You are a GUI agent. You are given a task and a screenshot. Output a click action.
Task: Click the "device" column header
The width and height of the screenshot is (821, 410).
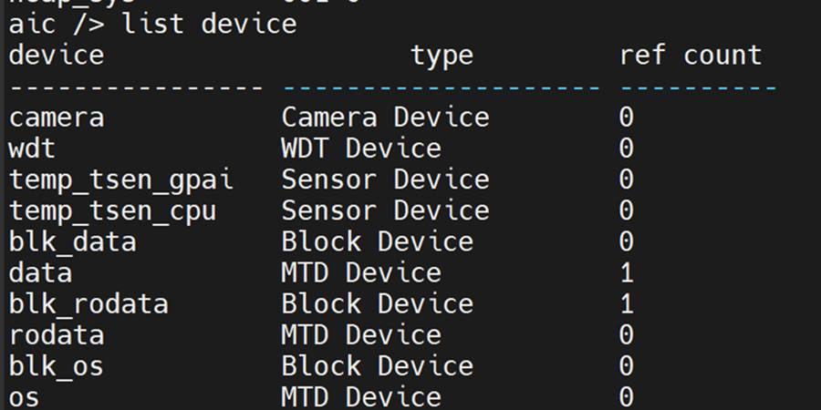click(x=57, y=56)
